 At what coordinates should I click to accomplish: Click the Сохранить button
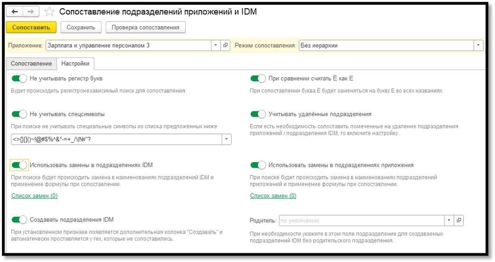coord(81,28)
